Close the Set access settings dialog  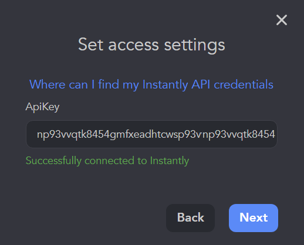click(x=282, y=20)
